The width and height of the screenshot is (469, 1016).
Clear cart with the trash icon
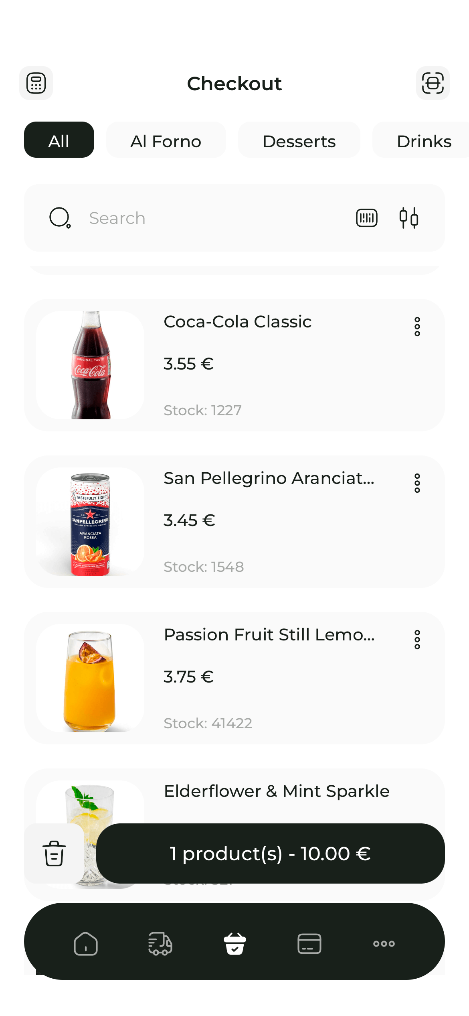(x=54, y=853)
